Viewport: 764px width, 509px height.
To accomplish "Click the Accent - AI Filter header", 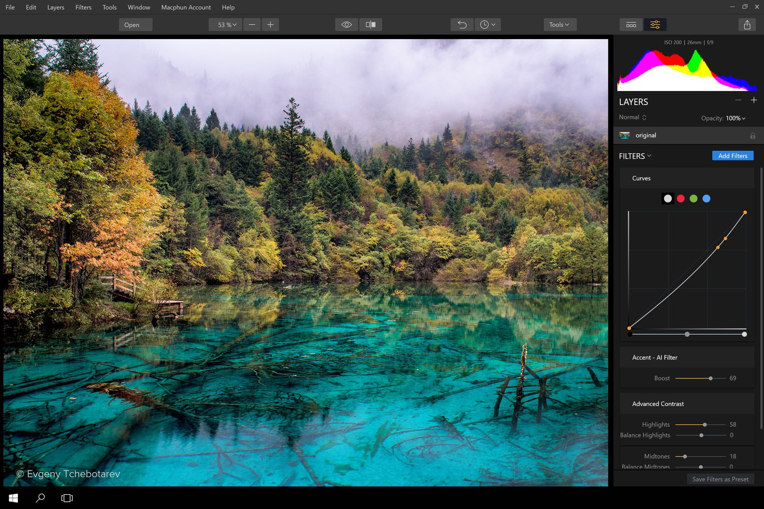I will 687,358.
